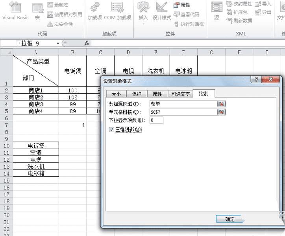Select row 7 header
This screenshot has width=285, height=236.
tap(7, 125)
